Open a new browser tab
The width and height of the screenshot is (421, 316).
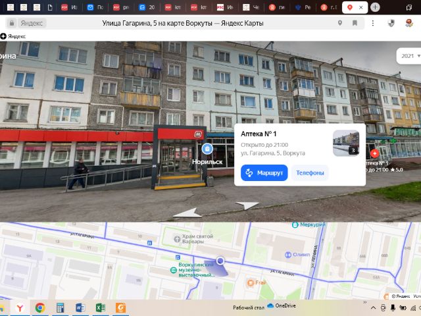(x=375, y=7)
